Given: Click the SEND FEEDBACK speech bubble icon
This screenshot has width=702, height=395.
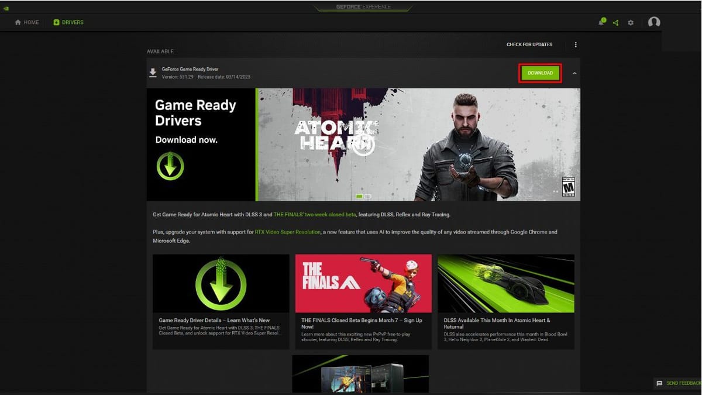Looking at the screenshot, I should [660, 383].
